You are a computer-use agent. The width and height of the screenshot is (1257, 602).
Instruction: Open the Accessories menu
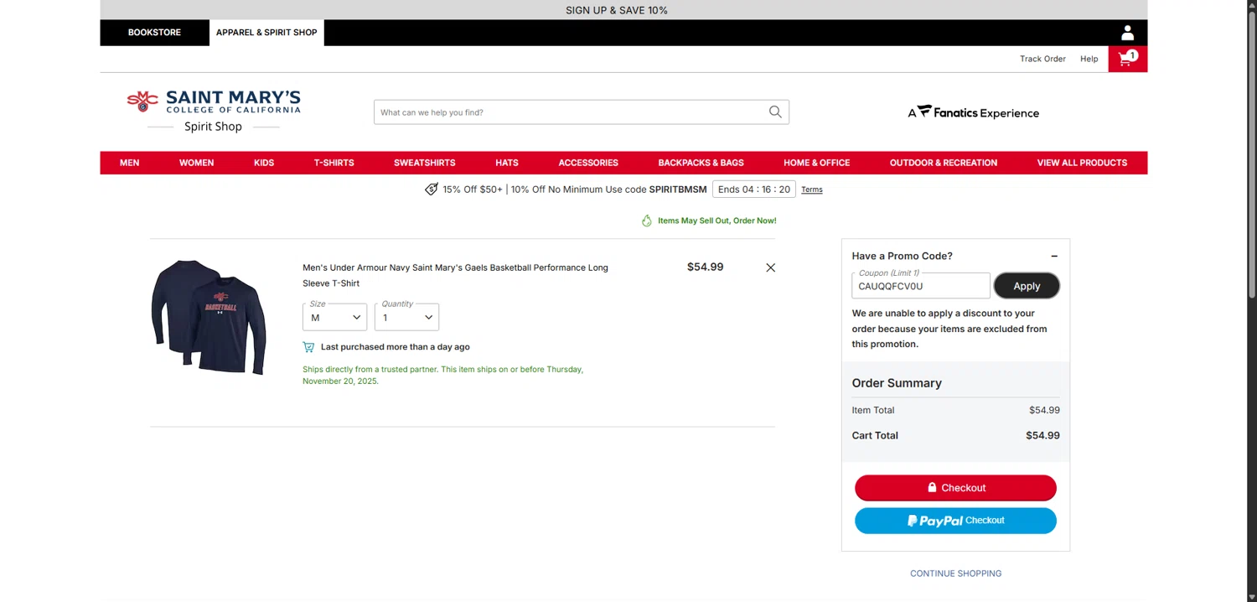(x=588, y=163)
